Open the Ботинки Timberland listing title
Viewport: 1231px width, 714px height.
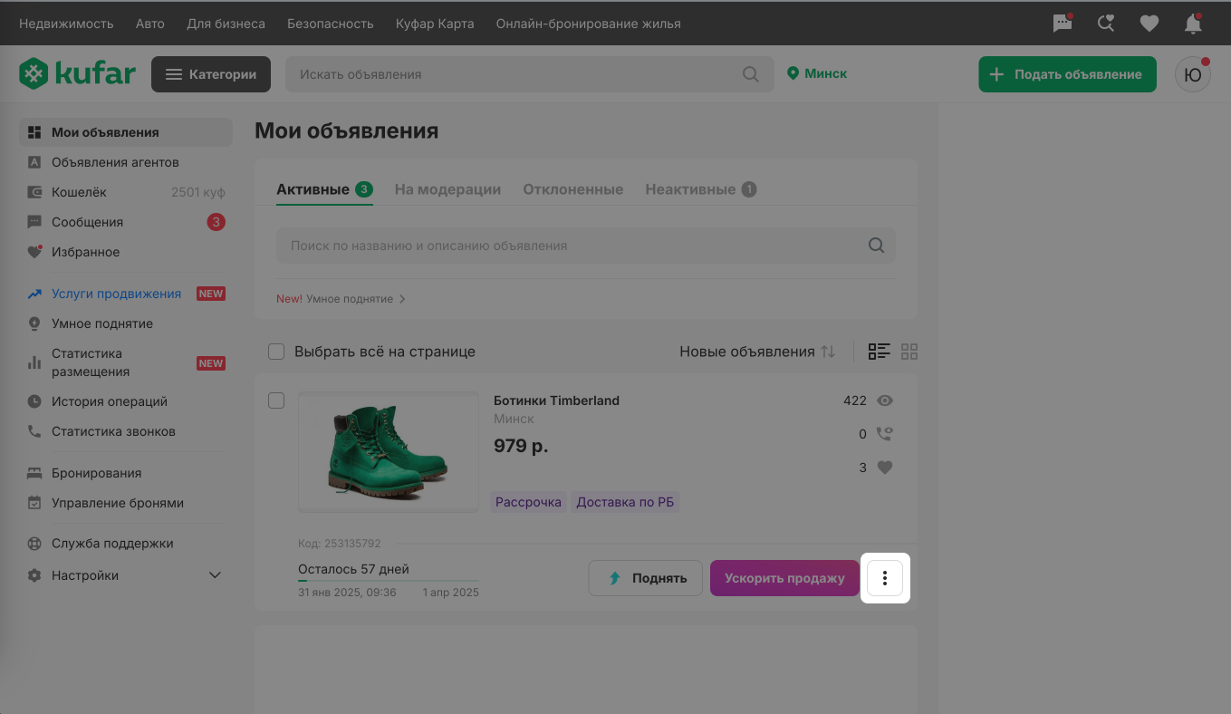point(556,400)
